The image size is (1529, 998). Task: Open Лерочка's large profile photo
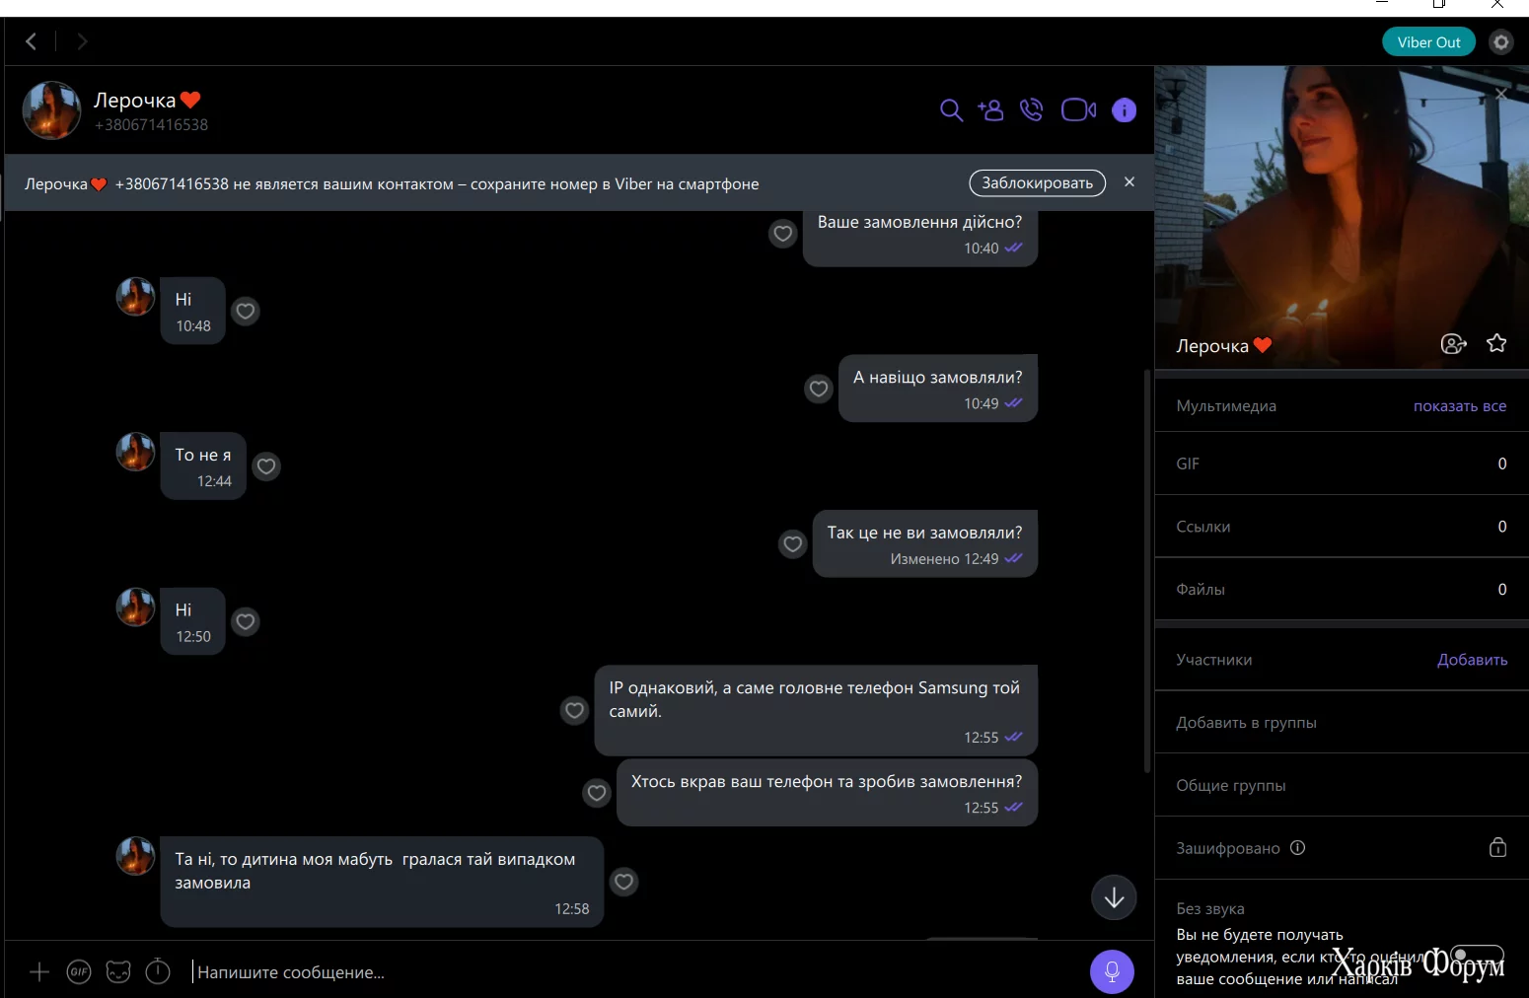point(1342,217)
